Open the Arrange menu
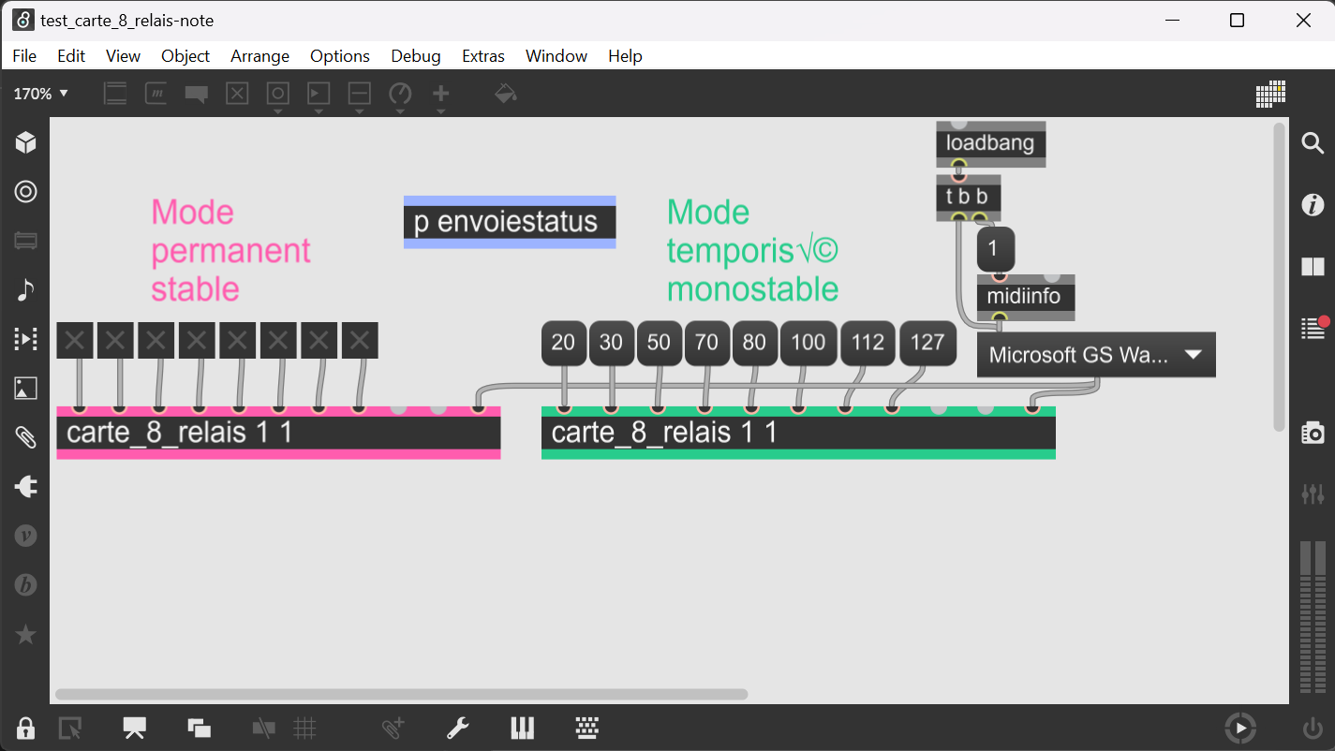1335x751 pixels. point(260,56)
